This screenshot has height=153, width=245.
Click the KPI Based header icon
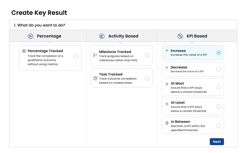coord(180,36)
